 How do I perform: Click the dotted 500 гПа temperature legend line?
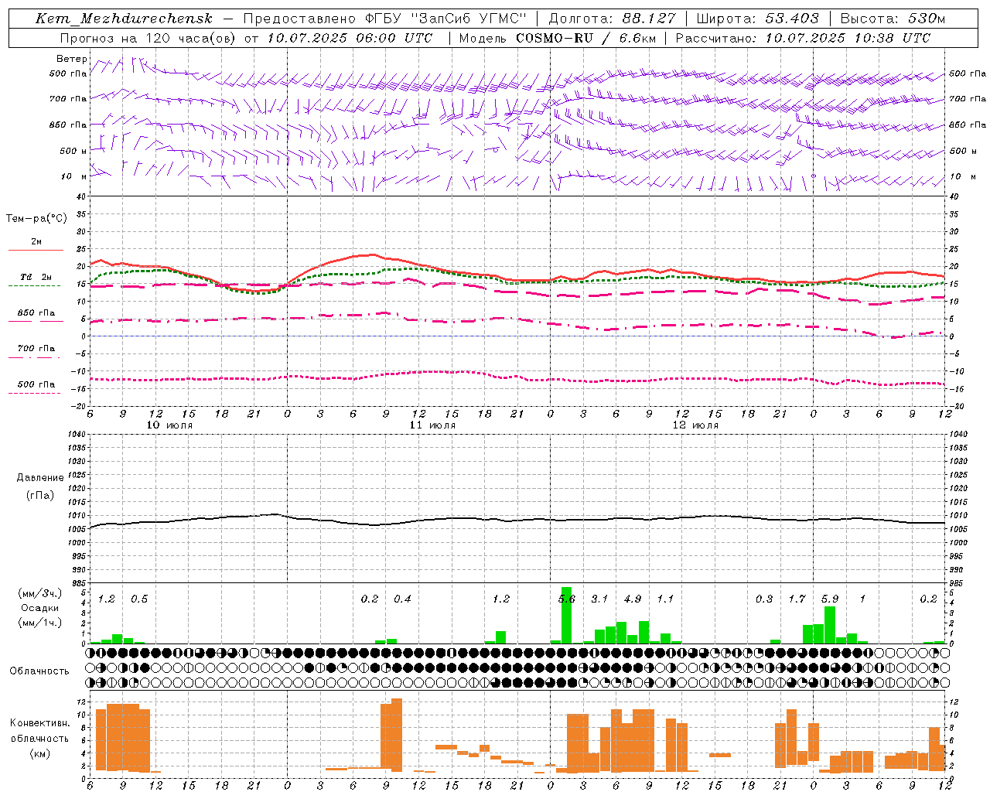[34, 393]
